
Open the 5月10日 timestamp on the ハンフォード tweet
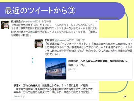click(x=81, y=40)
